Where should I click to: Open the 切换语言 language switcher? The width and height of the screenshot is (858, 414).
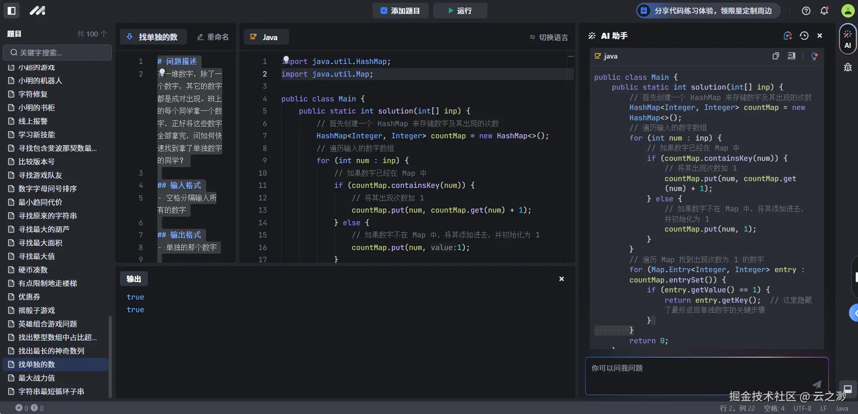[549, 37]
